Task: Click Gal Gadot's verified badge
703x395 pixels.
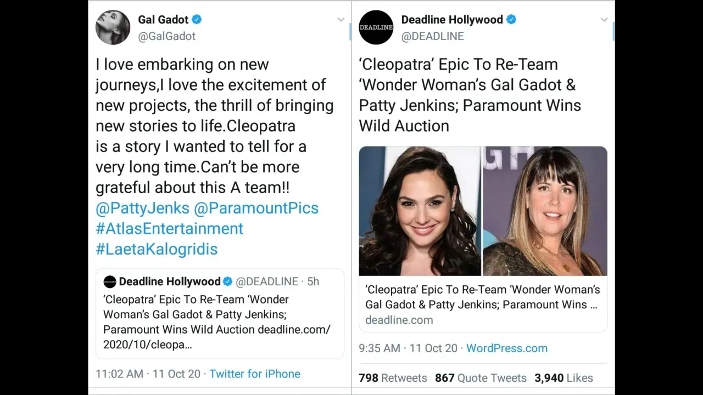Action: (x=197, y=20)
